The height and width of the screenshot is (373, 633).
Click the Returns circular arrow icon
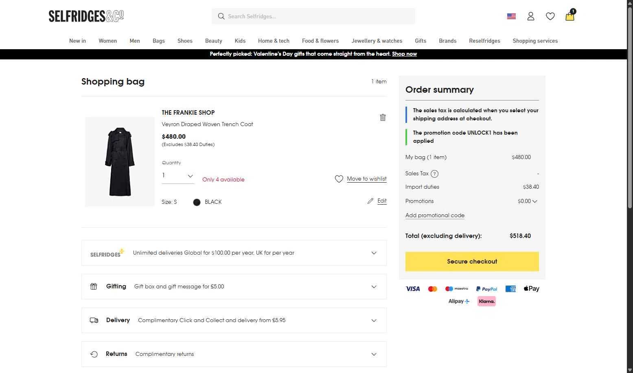click(x=94, y=354)
